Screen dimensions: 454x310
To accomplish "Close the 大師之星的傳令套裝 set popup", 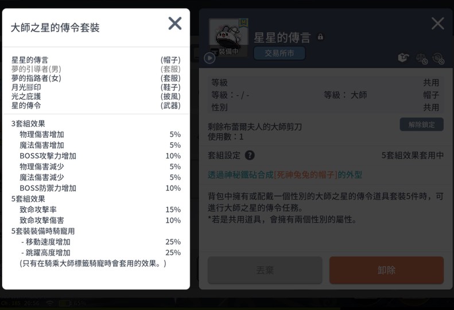I will click(174, 24).
